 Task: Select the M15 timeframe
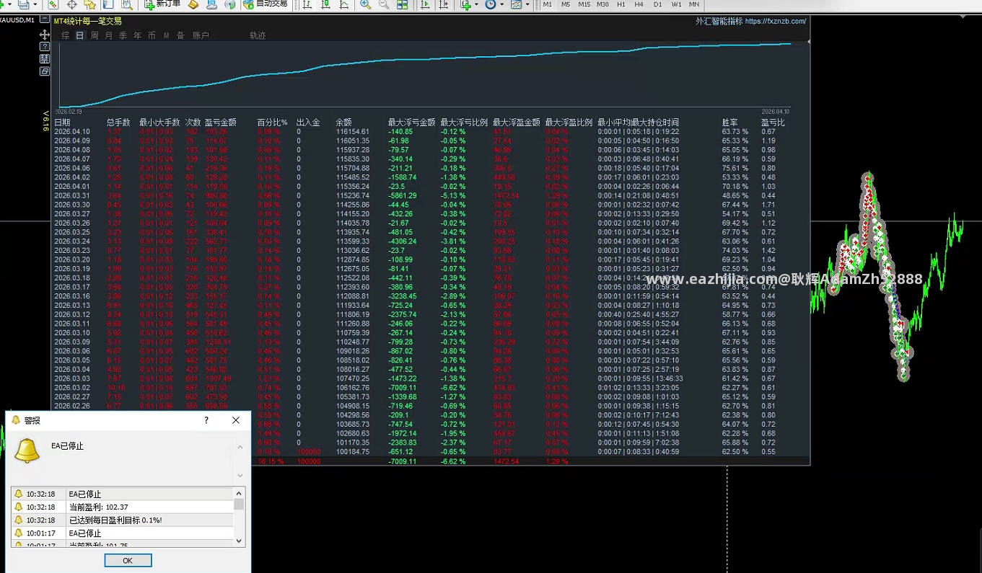pyautogui.click(x=584, y=4)
